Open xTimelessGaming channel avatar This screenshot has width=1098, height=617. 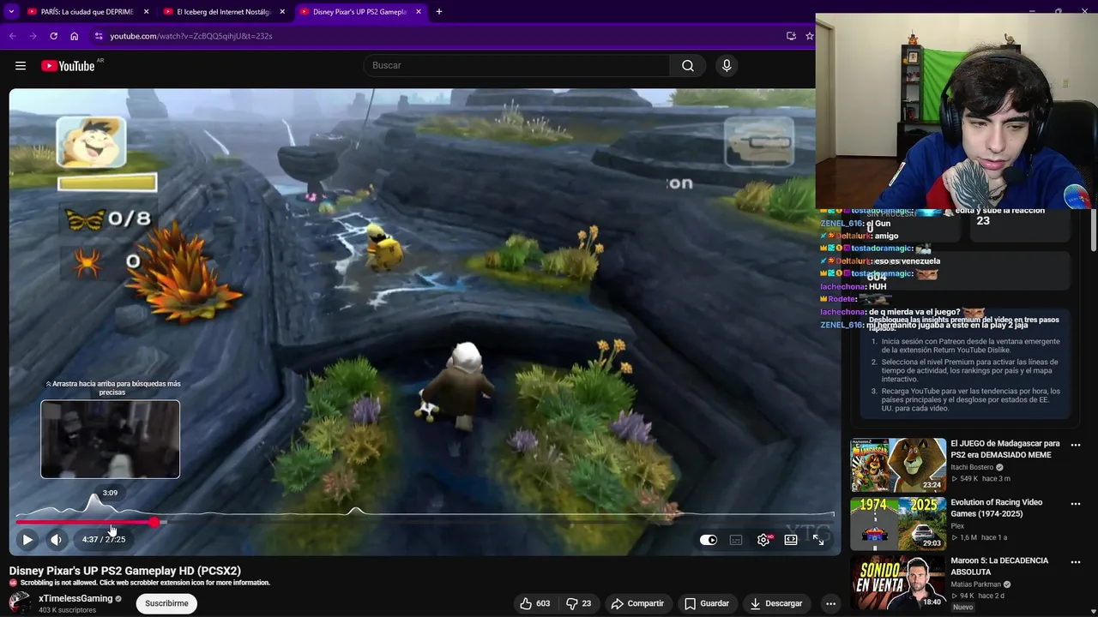pos(20,603)
